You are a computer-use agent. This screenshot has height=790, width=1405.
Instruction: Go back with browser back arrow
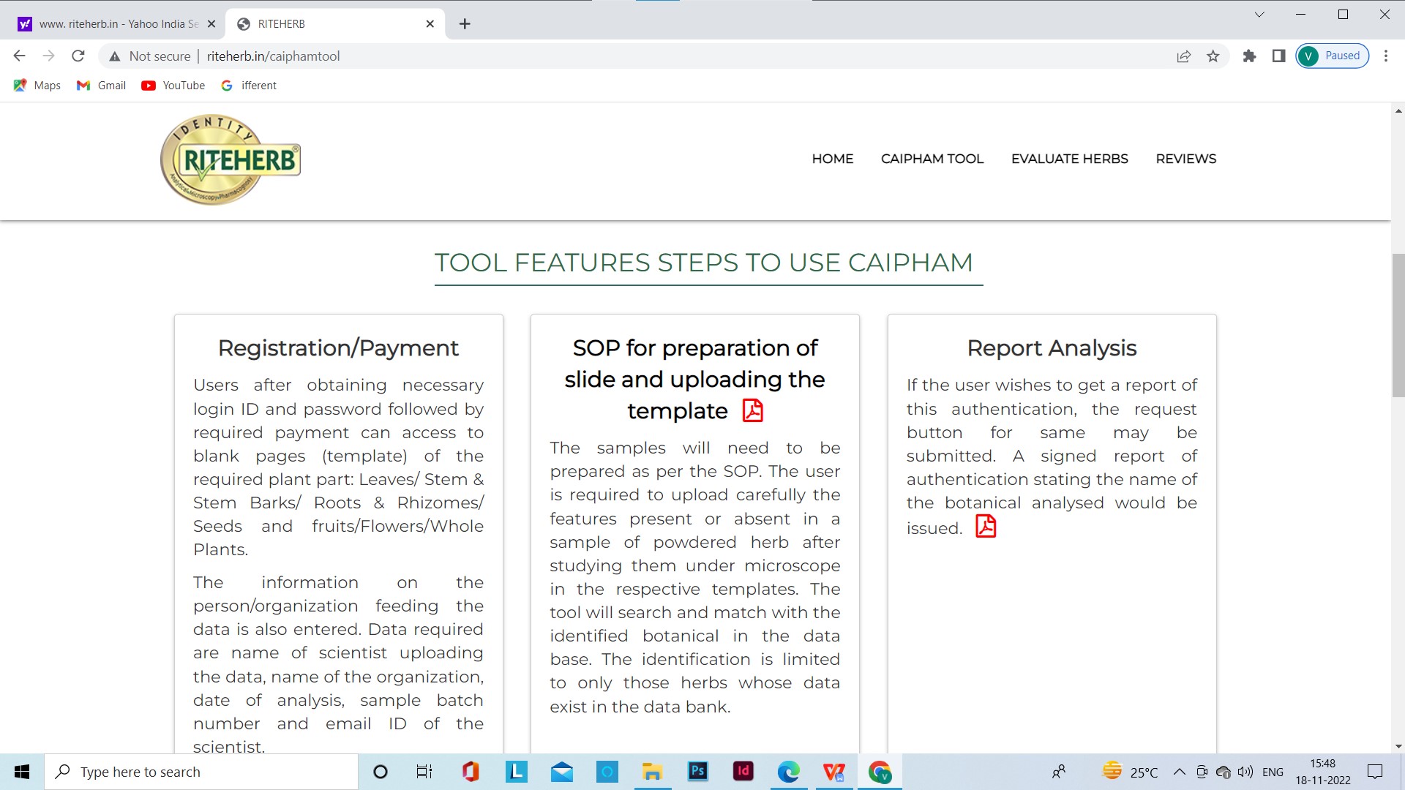[x=20, y=56]
